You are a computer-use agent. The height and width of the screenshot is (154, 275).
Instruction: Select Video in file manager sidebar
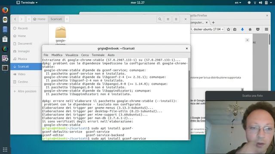coord(26,74)
